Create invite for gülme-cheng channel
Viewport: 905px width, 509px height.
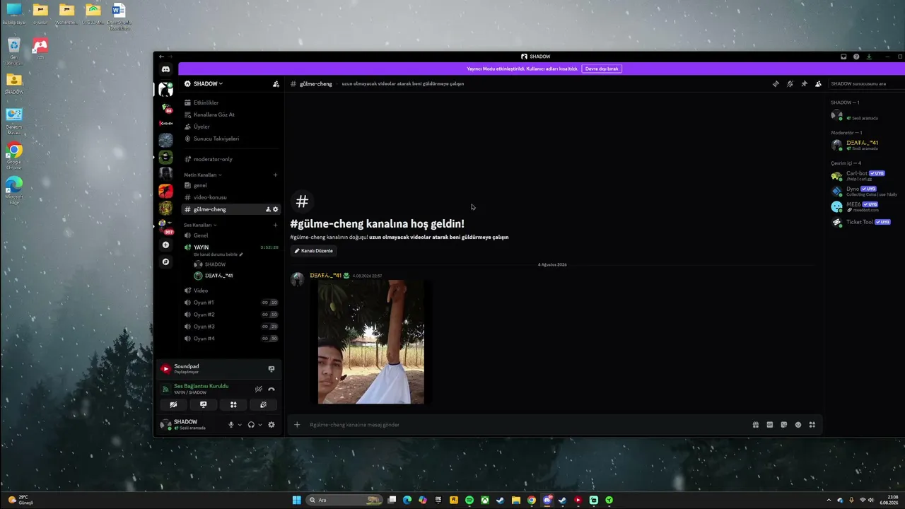268,209
